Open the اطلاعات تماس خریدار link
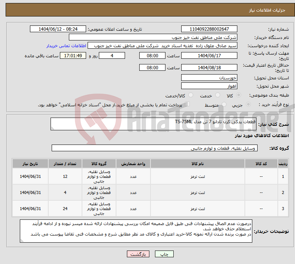This screenshot has height=264, width=295. (x=66, y=46)
